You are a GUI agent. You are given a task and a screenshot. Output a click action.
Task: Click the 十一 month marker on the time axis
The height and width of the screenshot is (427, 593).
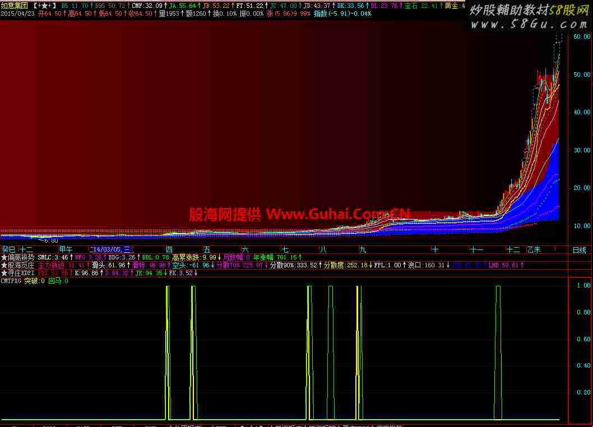coord(477,249)
